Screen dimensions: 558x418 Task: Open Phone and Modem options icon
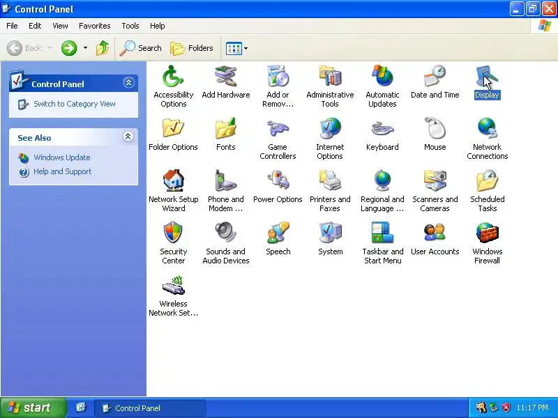tap(225, 180)
